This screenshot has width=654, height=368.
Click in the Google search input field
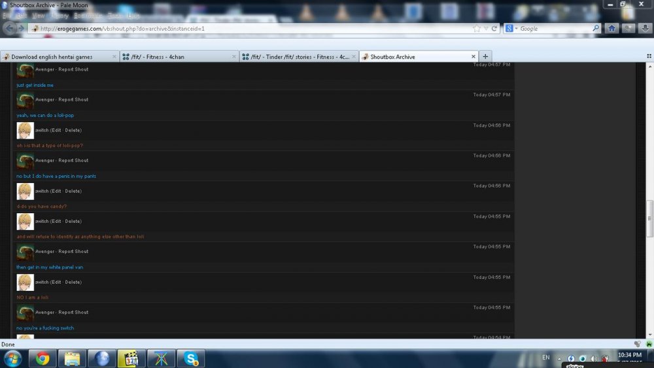coord(555,29)
